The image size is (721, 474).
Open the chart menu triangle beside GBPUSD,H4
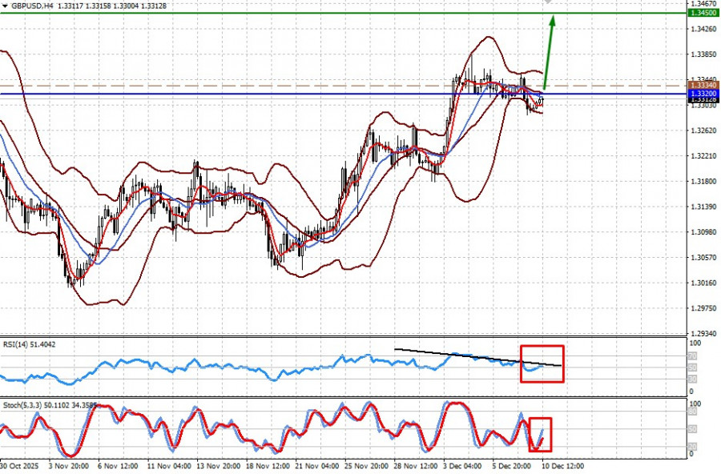tap(5, 6)
